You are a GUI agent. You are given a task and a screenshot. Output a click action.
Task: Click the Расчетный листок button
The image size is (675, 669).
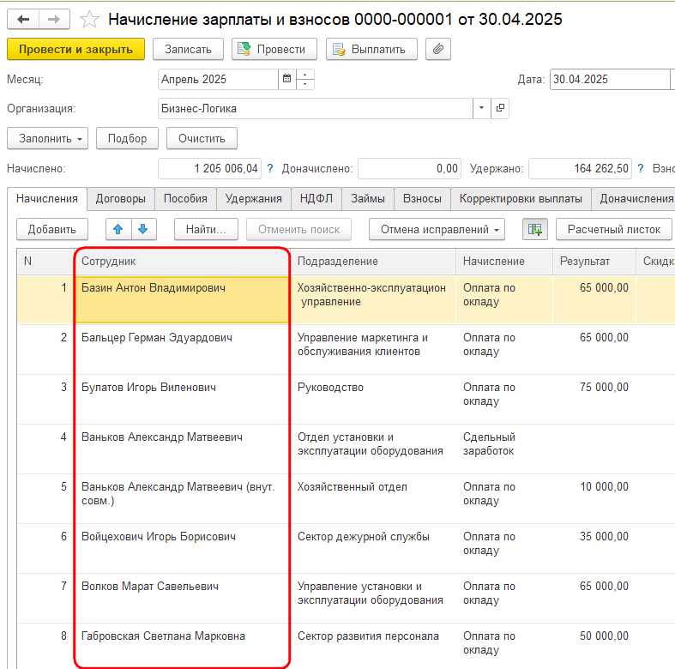(x=614, y=230)
